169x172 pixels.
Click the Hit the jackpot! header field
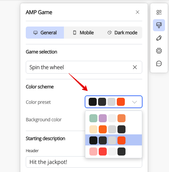84,162
